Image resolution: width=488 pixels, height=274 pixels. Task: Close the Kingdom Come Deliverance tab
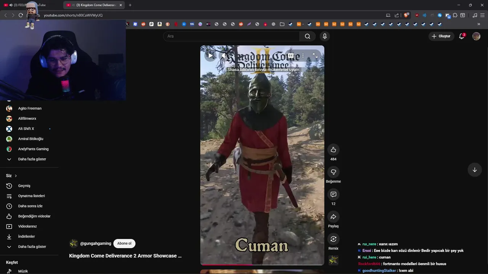click(121, 5)
